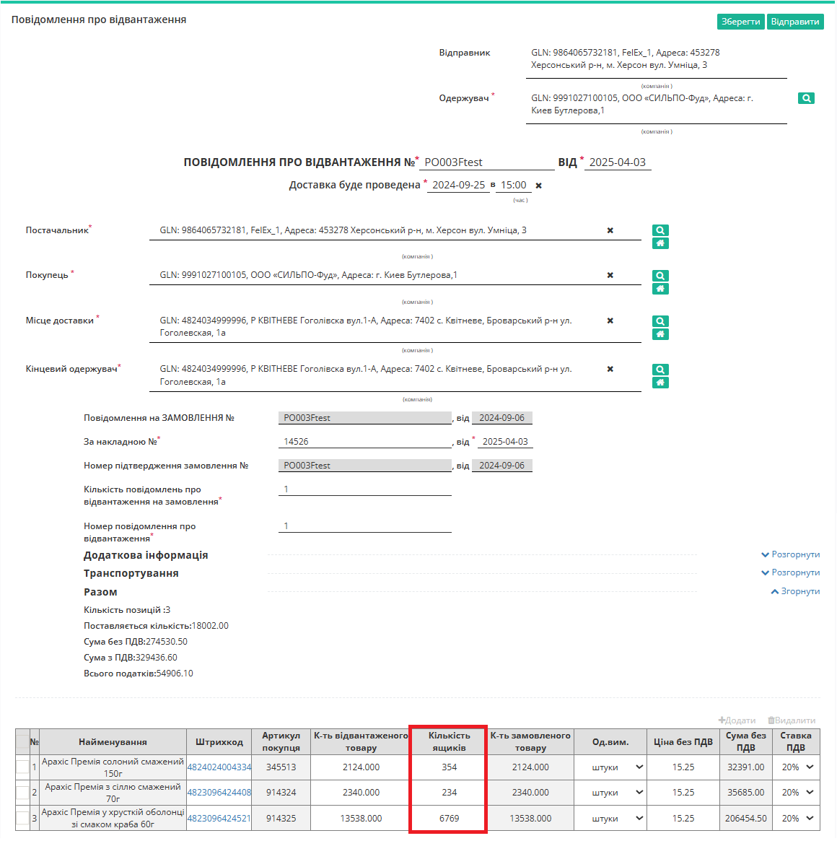Click the Сума без ПДВ cell 32391.00
The image size is (837, 841).
point(746,767)
